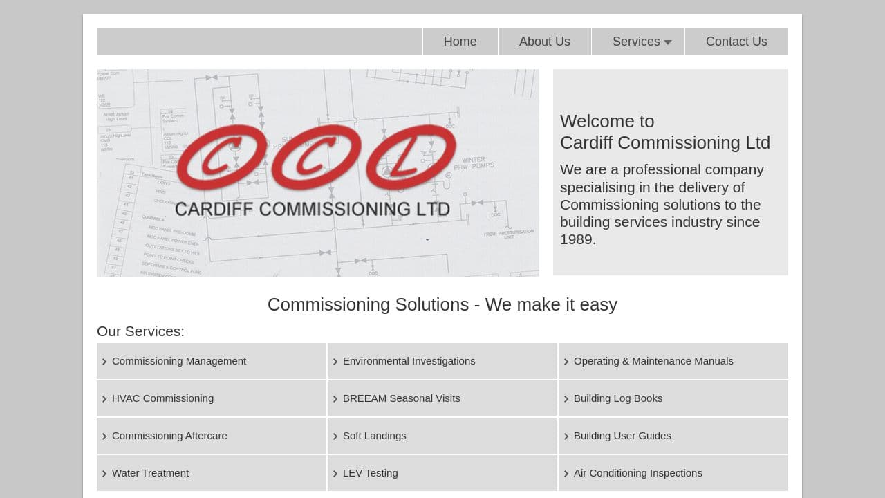Image resolution: width=885 pixels, height=498 pixels.
Task: Click chevron beside Air Conditioning Inspections
Action: coord(566,474)
